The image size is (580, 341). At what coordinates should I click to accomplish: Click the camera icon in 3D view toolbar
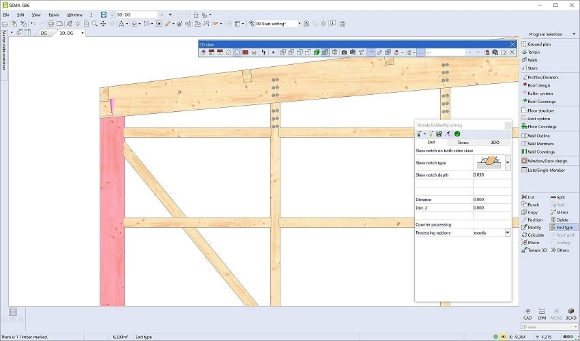(344, 52)
